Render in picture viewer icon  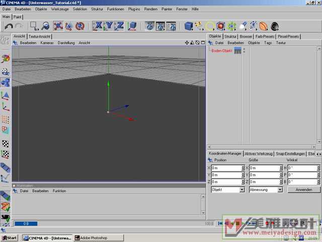coord(160,26)
